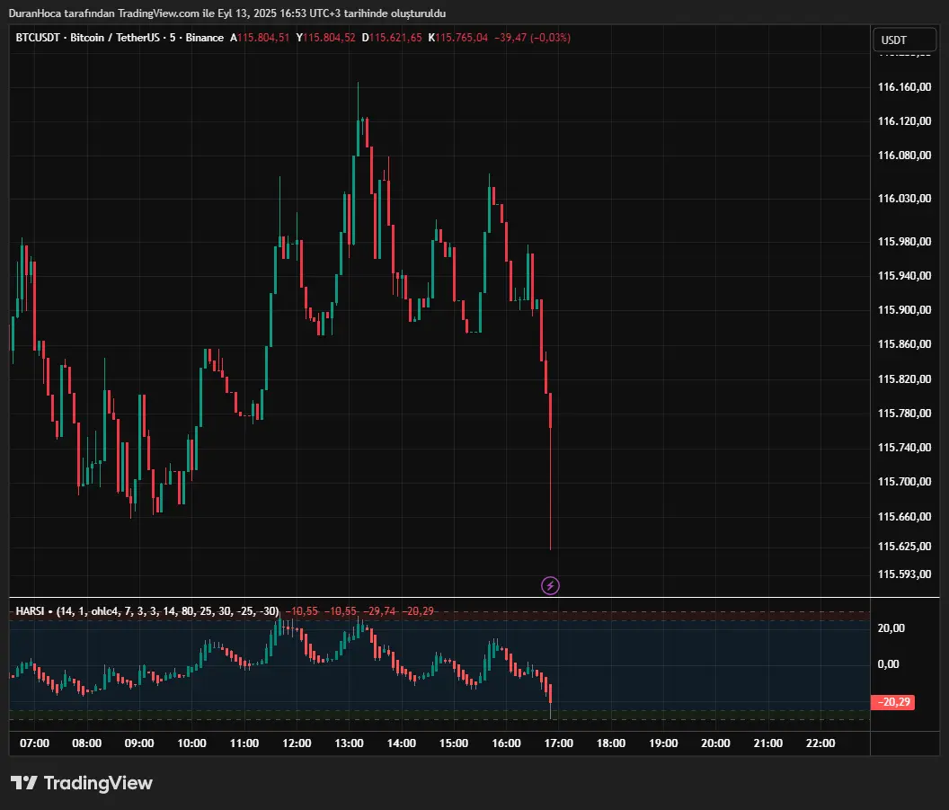949x810 pixels.
Task: Click the high price value Y115.804,52
Action: [x=325, y=38]
